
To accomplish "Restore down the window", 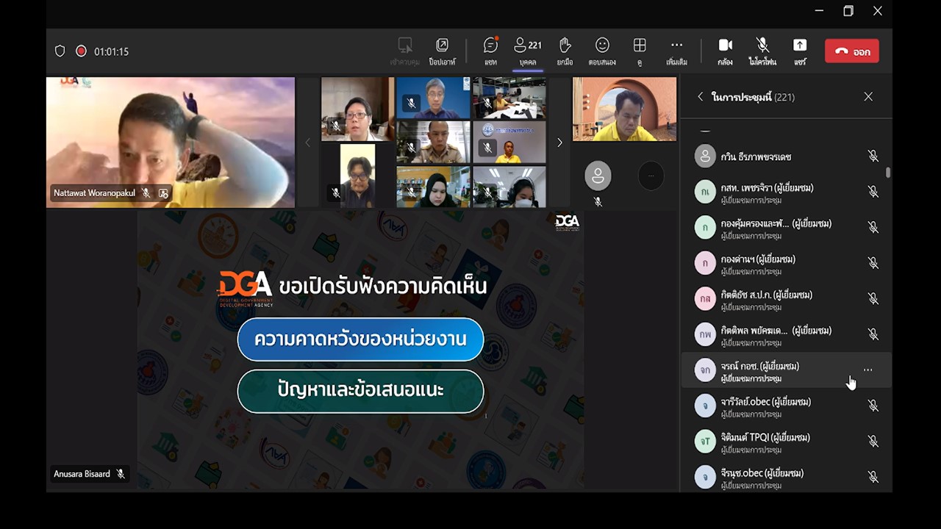I will (848, 11).
